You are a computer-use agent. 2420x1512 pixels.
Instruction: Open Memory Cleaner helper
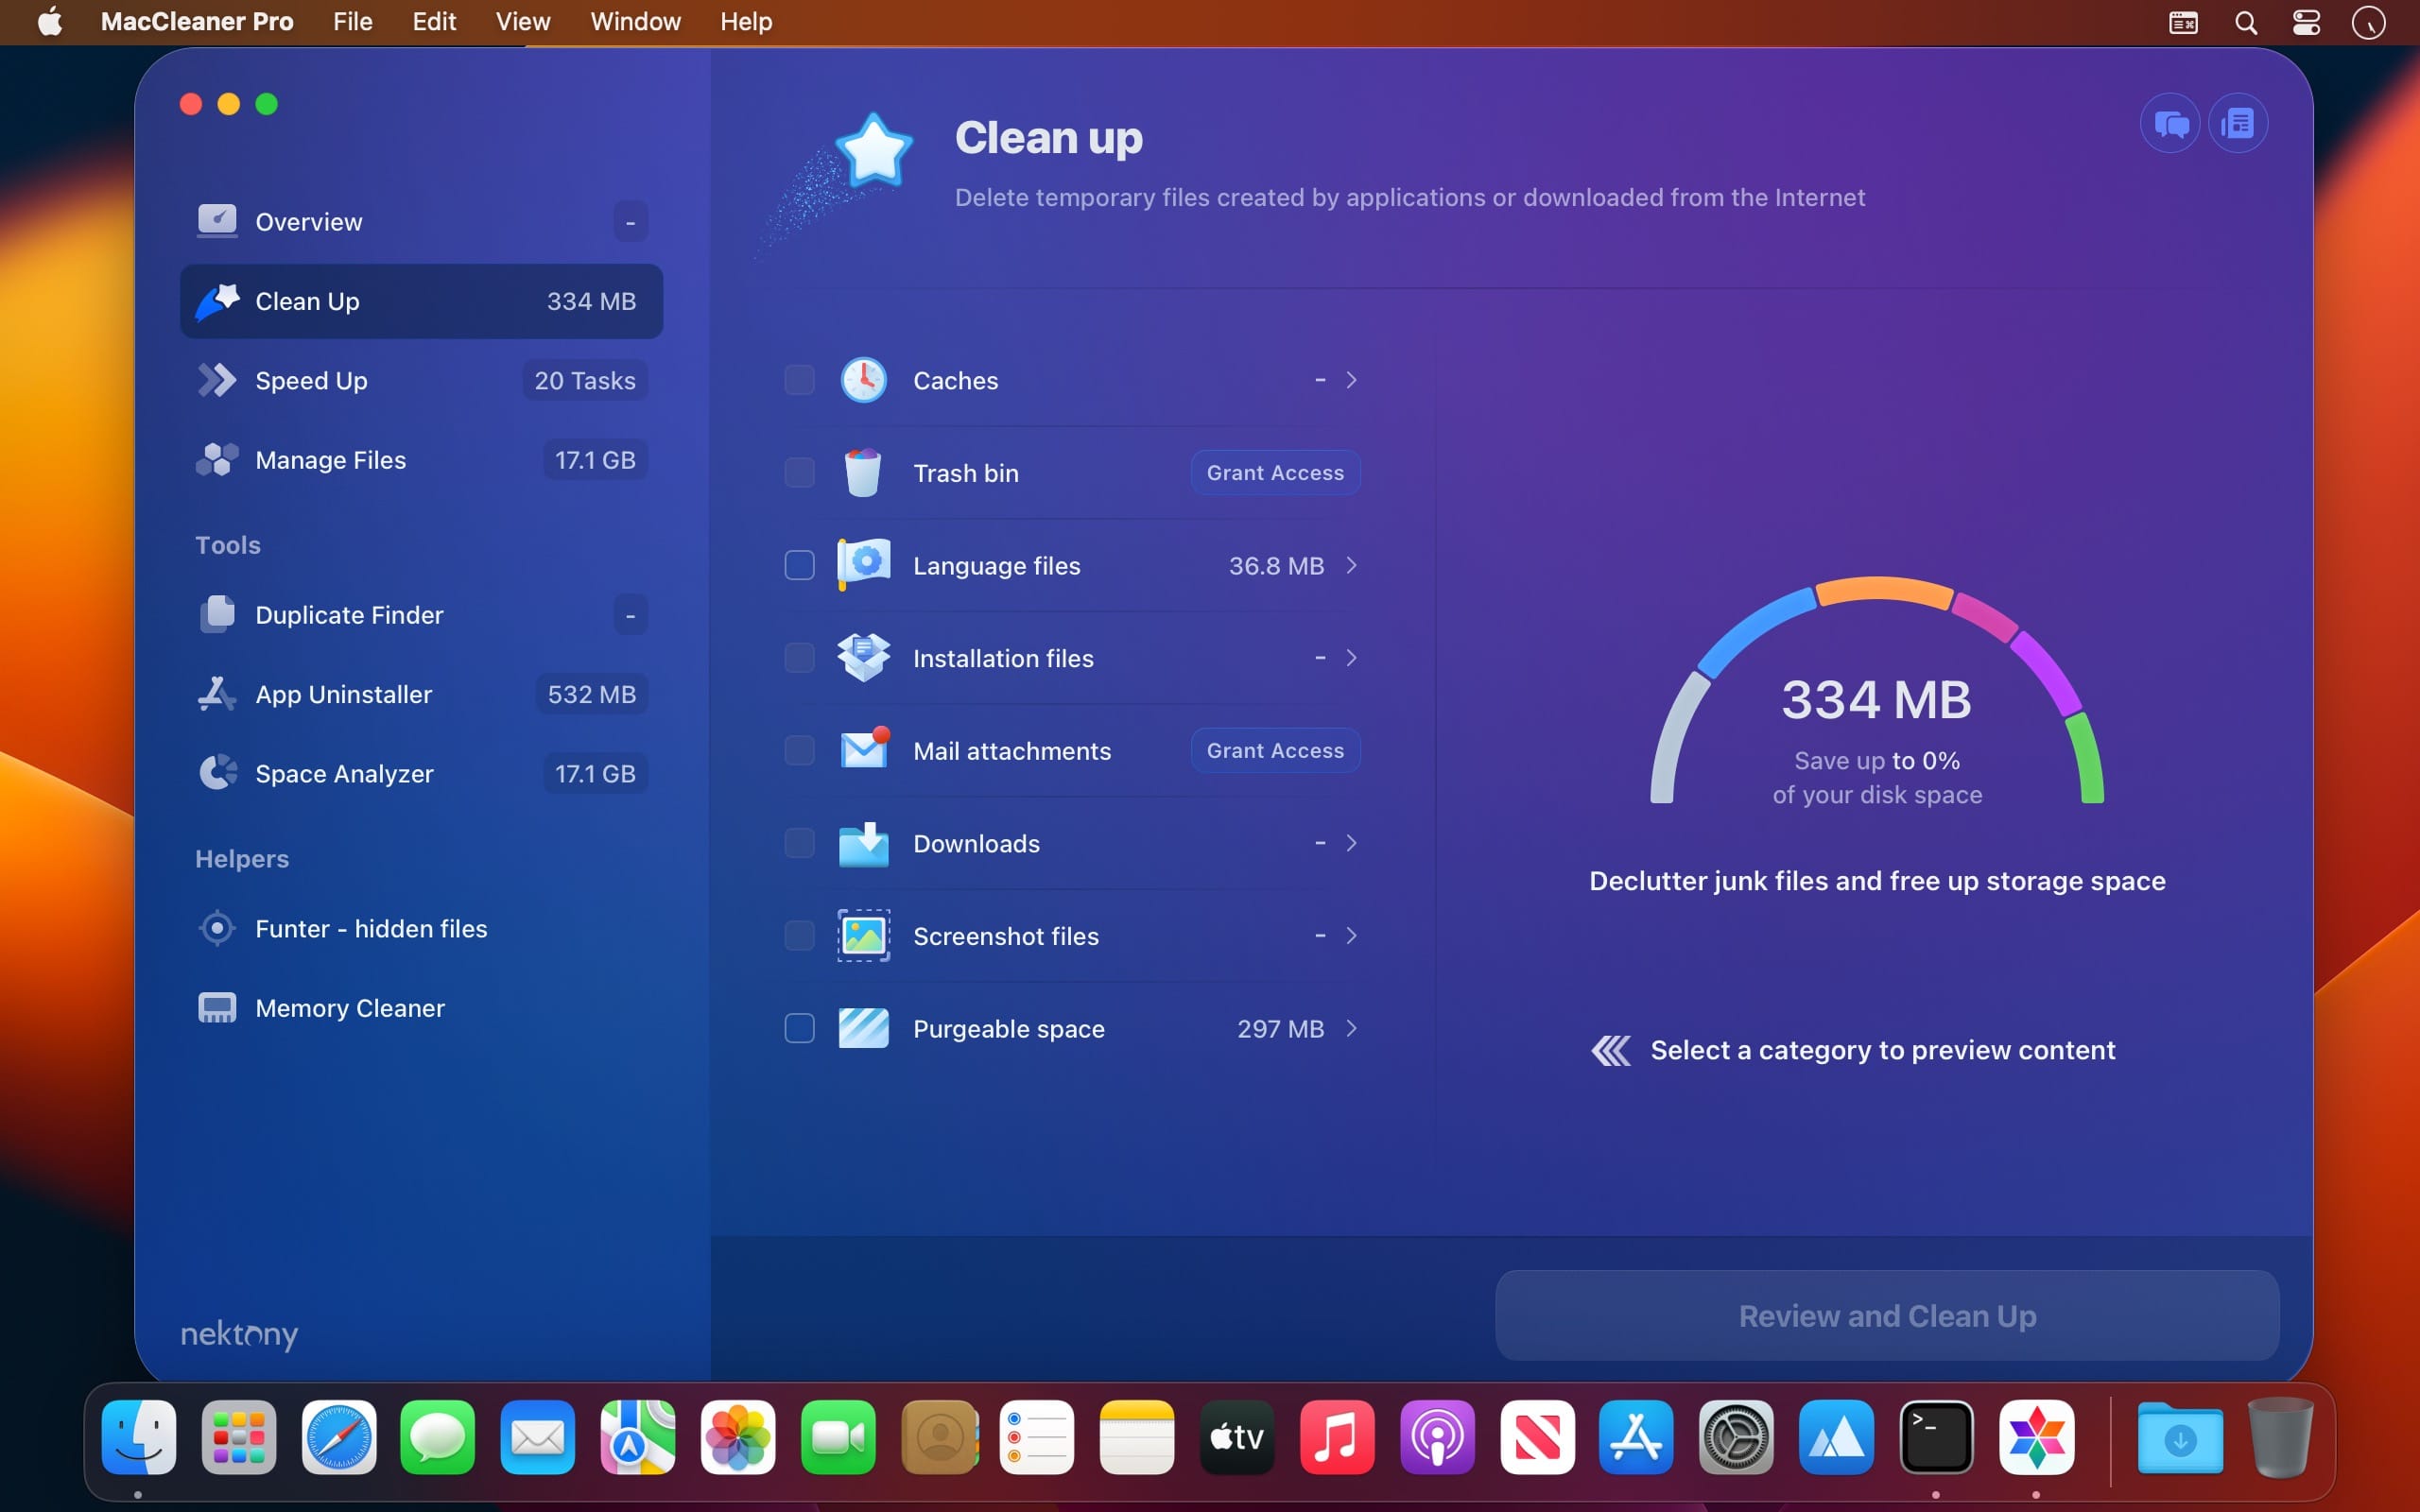point(349,1008)
